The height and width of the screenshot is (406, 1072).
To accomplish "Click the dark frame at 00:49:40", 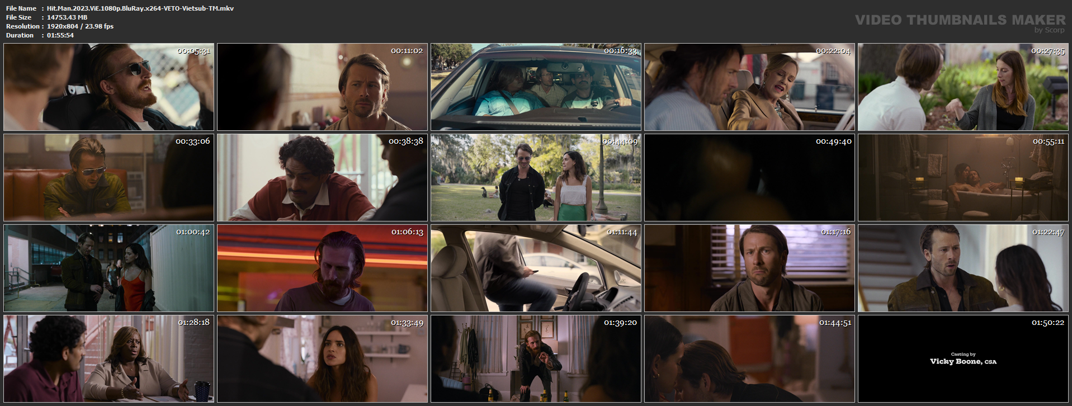I will click(749, 178).
